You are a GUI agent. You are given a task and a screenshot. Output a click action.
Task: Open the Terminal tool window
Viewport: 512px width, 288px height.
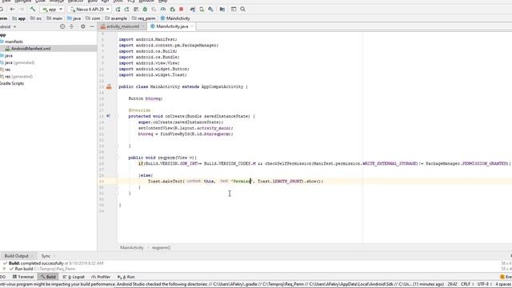[23, 277]
